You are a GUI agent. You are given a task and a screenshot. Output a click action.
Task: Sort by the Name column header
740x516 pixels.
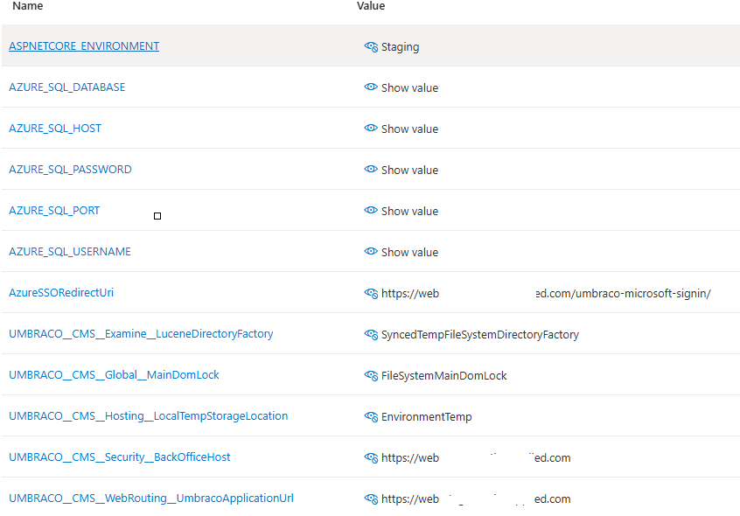(x=27, y=6)
